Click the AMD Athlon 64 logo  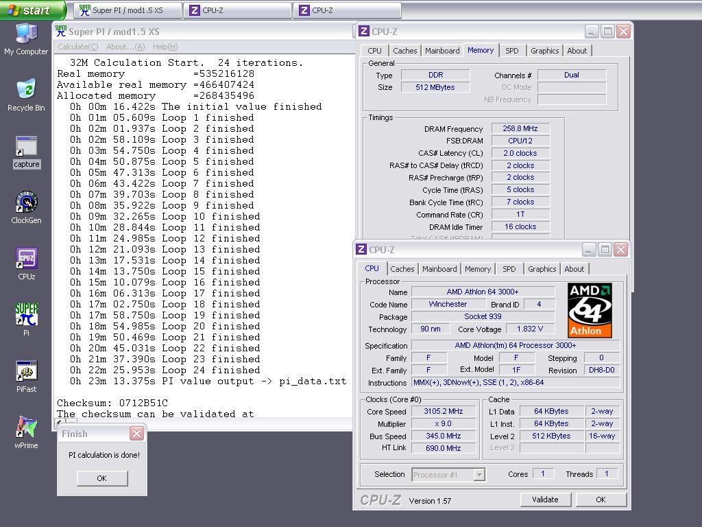[x=590, y=310]
